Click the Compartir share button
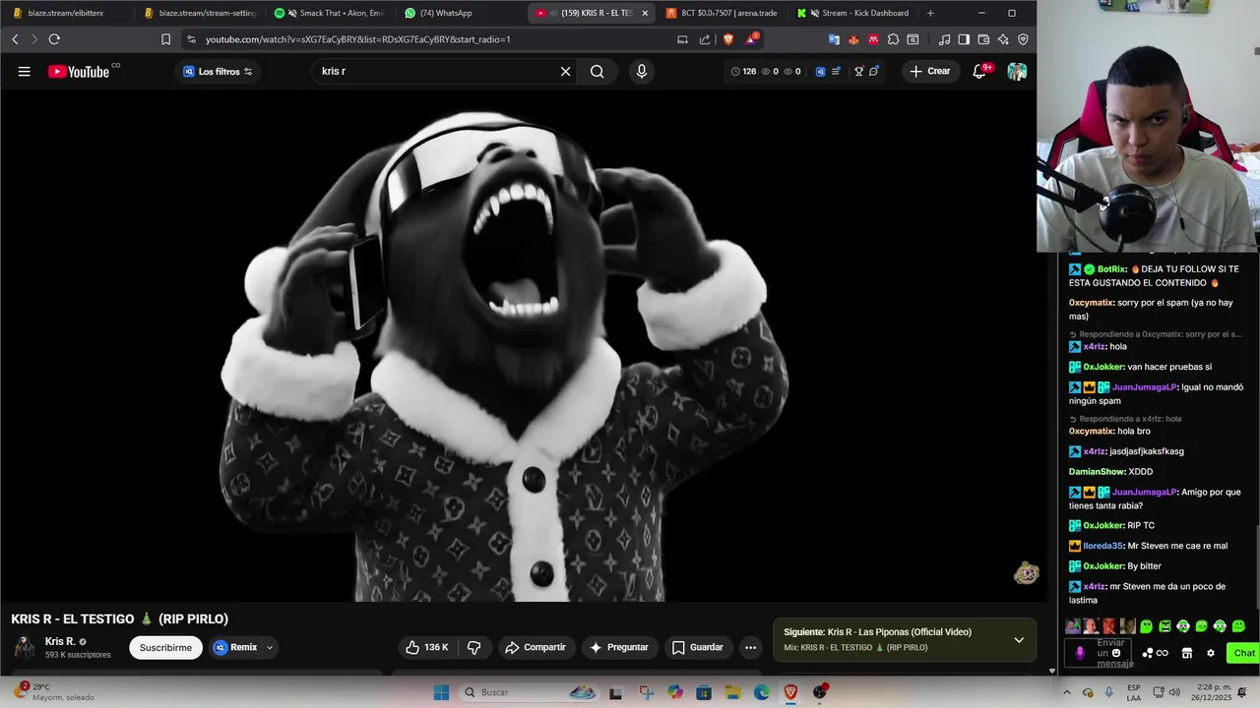 [535, 647]
